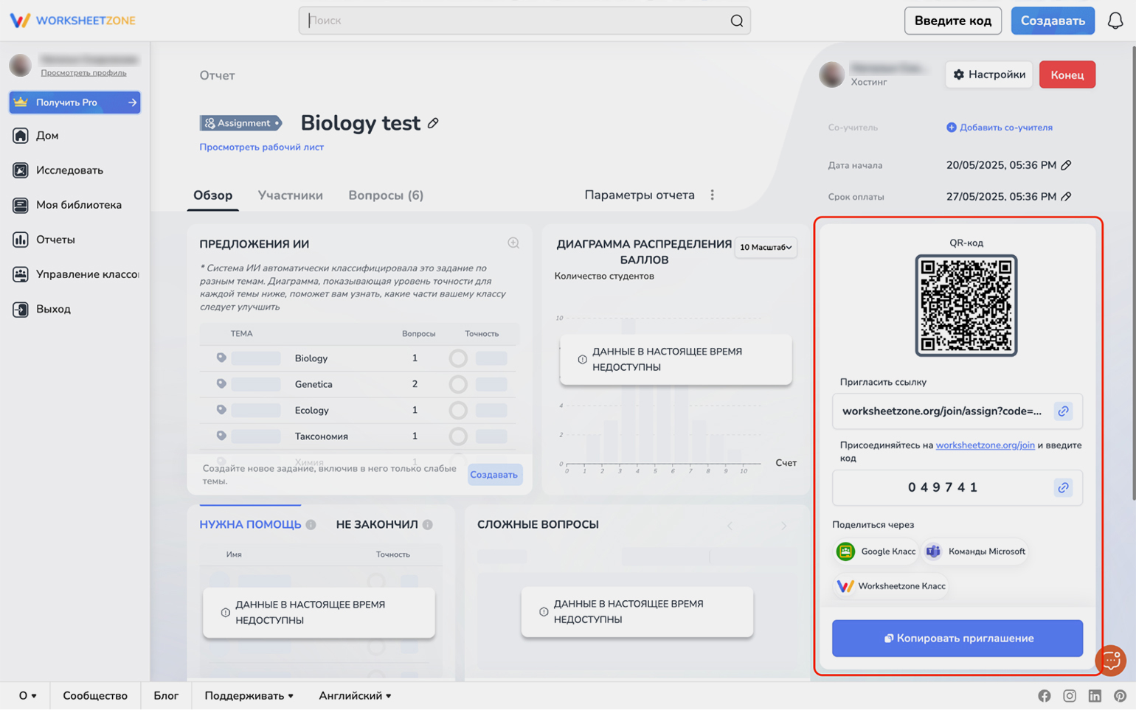1136x710 pixels.
Task: Open the Instagram footer icon
Action: 1070,696
